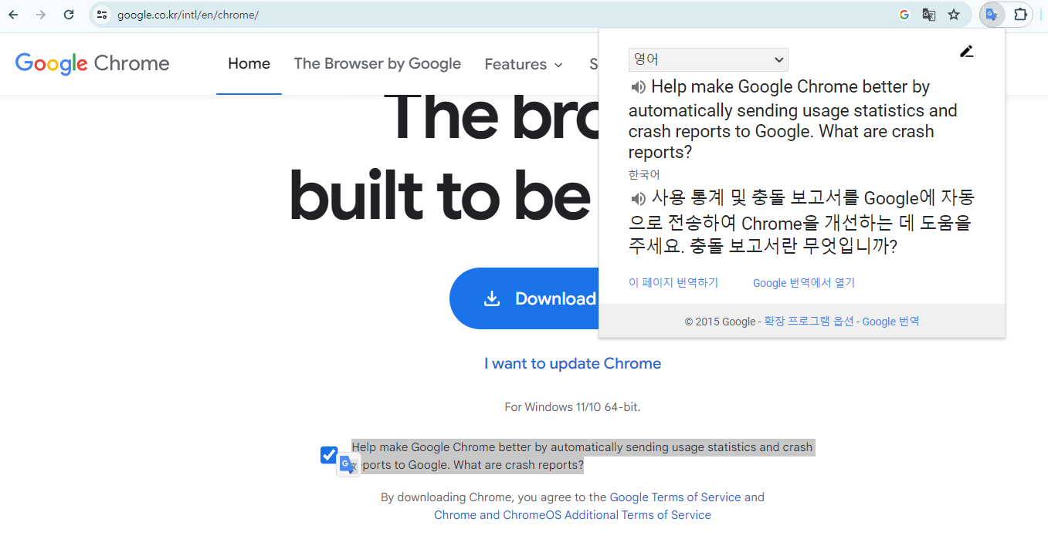Open the 영어 source language dropdown
Screen dimensions: 1048x539
708,59
